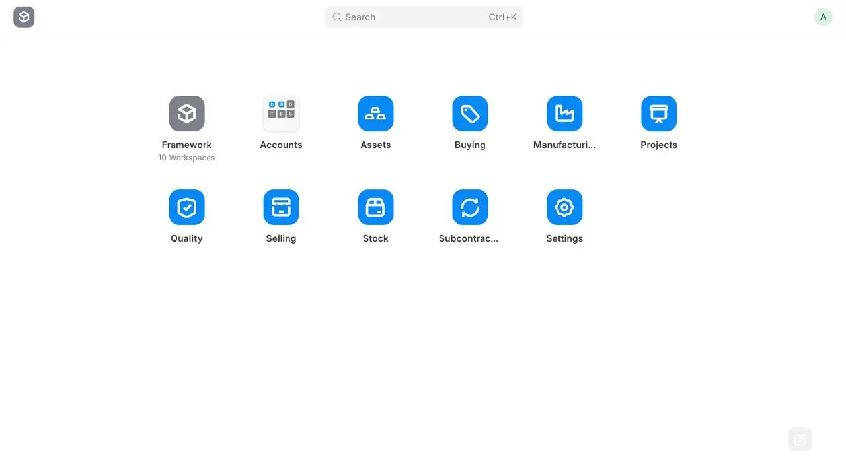This screenshot has width=846, height=470.
Task: Open the Settings gear icon
Action: (x=564, y=207)
